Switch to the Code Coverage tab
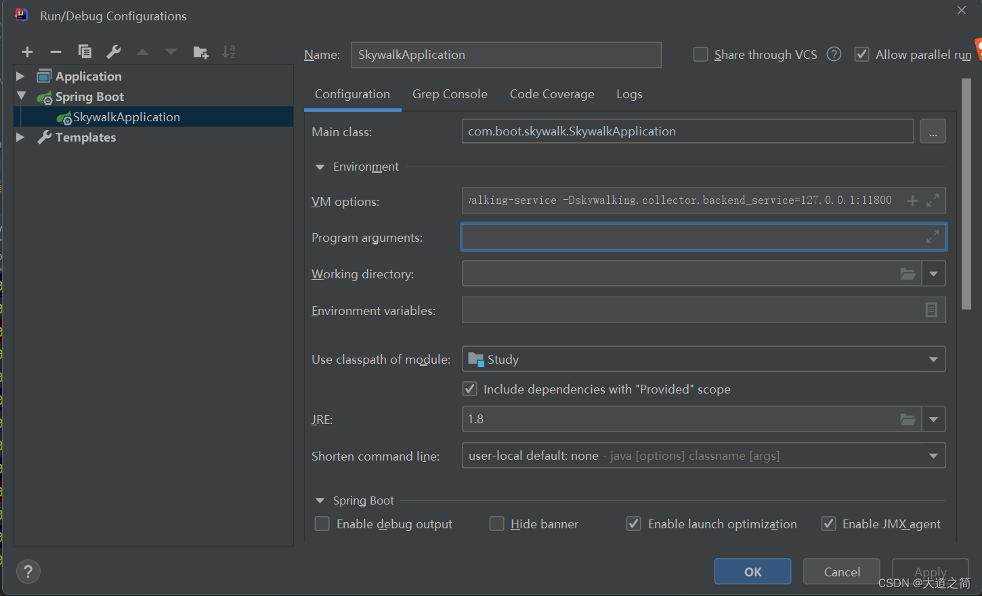The image size is (982, 596). click(x=552, y=94)
